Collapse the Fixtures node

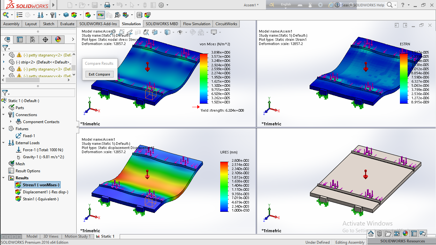tap(4, 129)
